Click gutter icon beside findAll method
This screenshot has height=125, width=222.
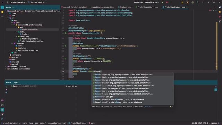click(66, 59)
